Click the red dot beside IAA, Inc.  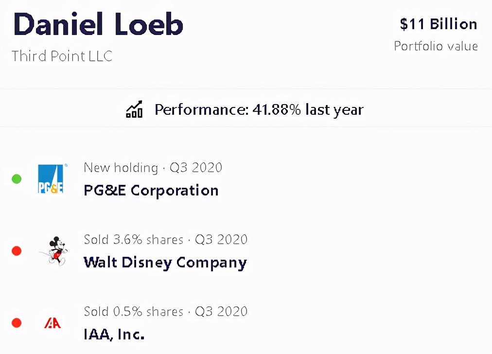click(17, 323)
